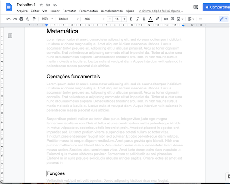Image resolution: width=230 pixels, height=184 pixels.
Task: Show the document outline icon
Action: (x=10, y=36)
